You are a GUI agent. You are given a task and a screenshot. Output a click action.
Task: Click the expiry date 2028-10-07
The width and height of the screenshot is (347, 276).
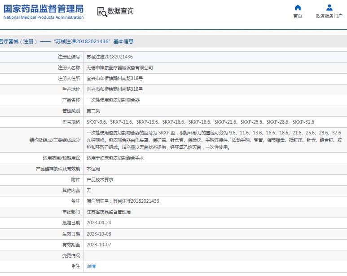point(99,245)
